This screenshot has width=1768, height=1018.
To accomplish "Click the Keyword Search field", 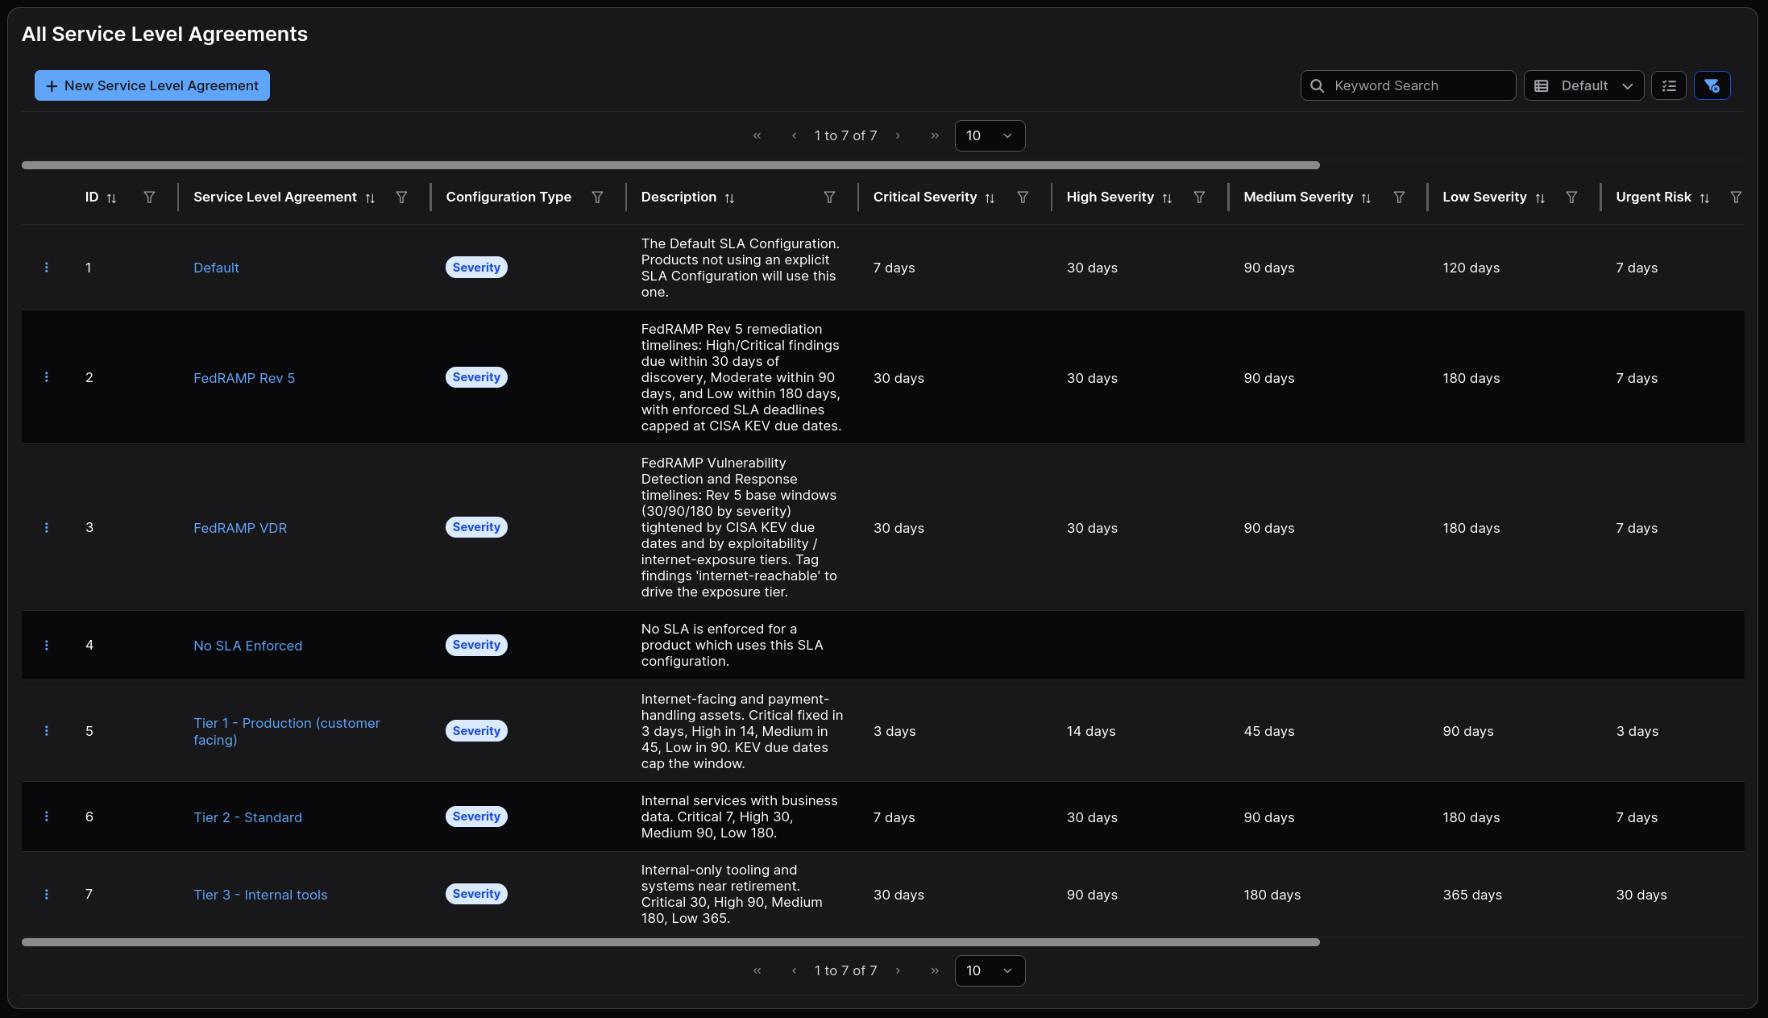I will click(x=1408, y=85).
